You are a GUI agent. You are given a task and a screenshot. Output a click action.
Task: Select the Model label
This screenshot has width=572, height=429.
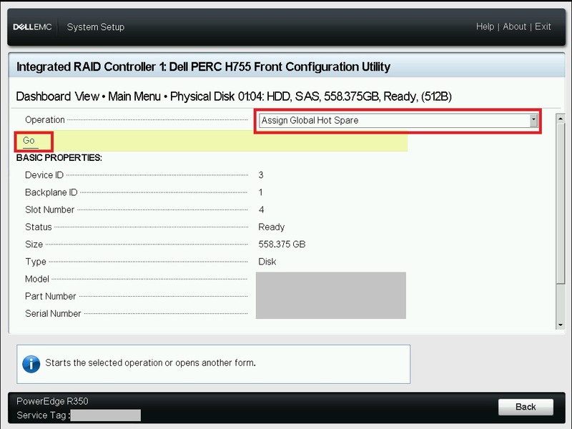[37, 279]
